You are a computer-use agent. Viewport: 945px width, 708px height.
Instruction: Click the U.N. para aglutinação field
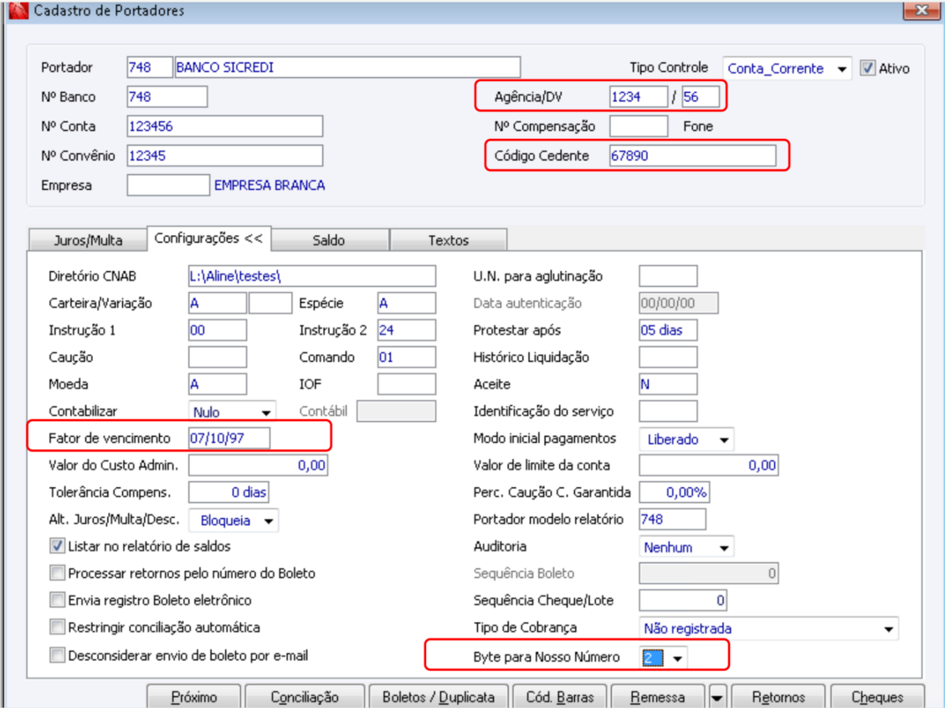669,276
